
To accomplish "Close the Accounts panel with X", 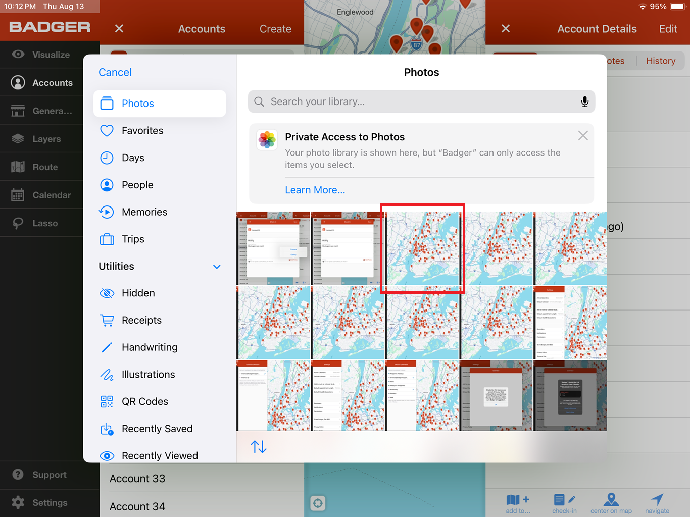I will click(x=119, y=29).
